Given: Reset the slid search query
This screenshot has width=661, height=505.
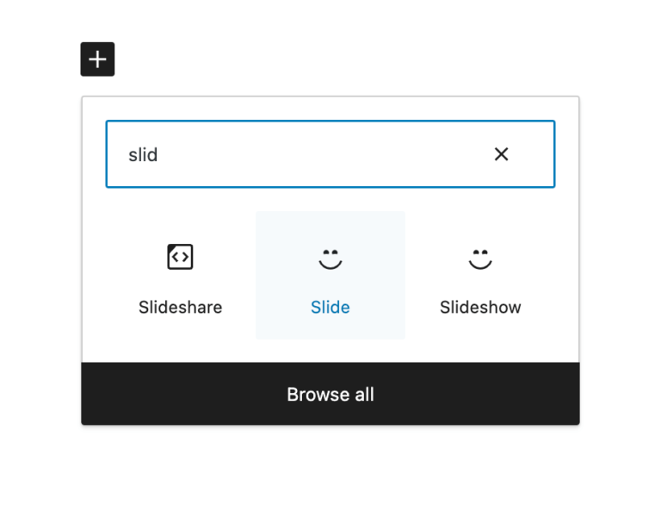Looking at the screenshot, I should [x=501, y=154].
